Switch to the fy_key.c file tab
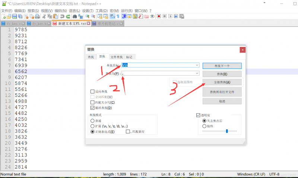The height and width of the screenshot is (178, 298). coord(13,23)
